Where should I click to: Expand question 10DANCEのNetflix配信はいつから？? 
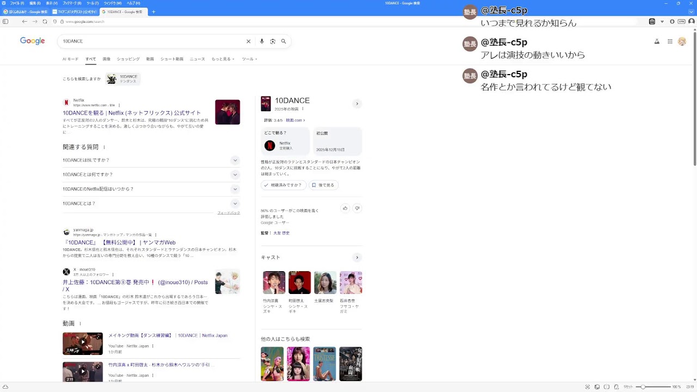pyautogui.click(x=151, y=189)
